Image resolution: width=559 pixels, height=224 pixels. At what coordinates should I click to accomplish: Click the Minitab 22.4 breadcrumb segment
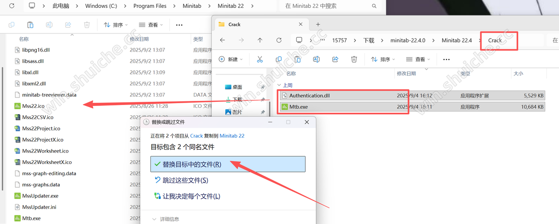point(457,40)
